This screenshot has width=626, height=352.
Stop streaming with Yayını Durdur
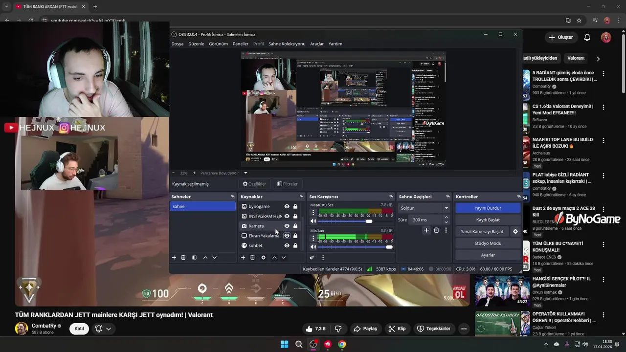click(488, 208)
